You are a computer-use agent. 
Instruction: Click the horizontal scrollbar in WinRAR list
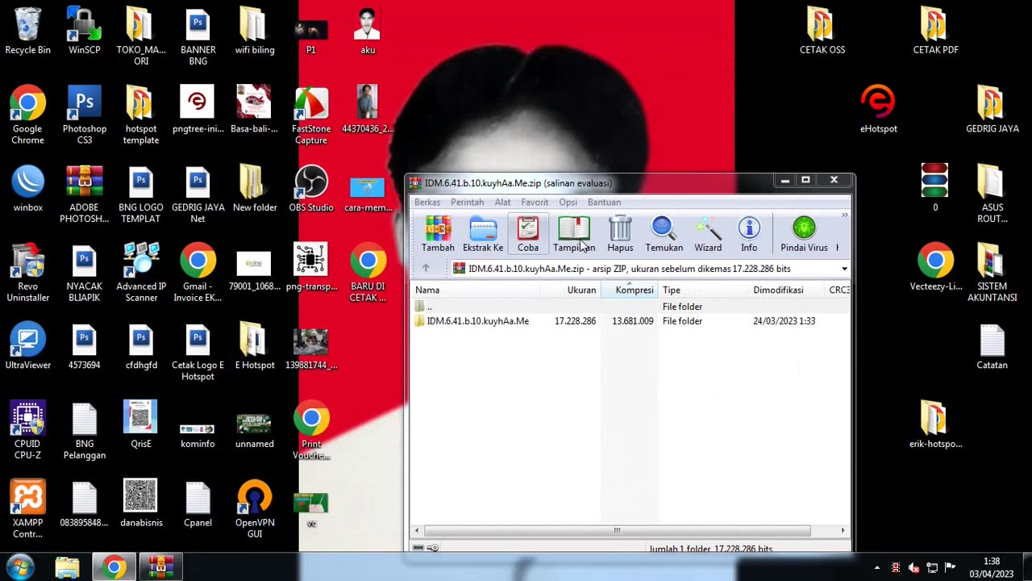click(618, 530)
